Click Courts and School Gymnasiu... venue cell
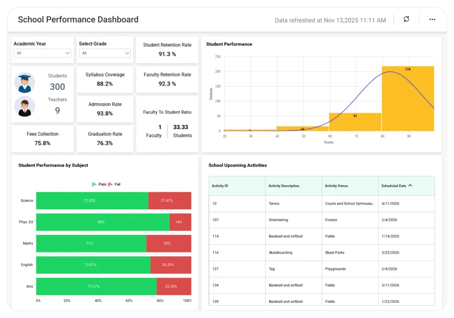 [350, 203]
